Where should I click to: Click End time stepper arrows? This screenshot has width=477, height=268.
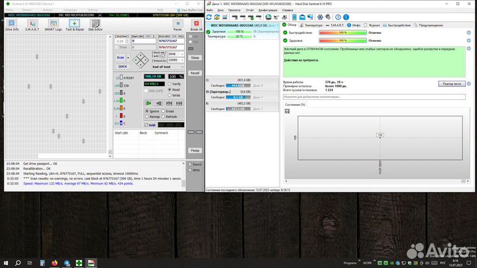point(127,41)
